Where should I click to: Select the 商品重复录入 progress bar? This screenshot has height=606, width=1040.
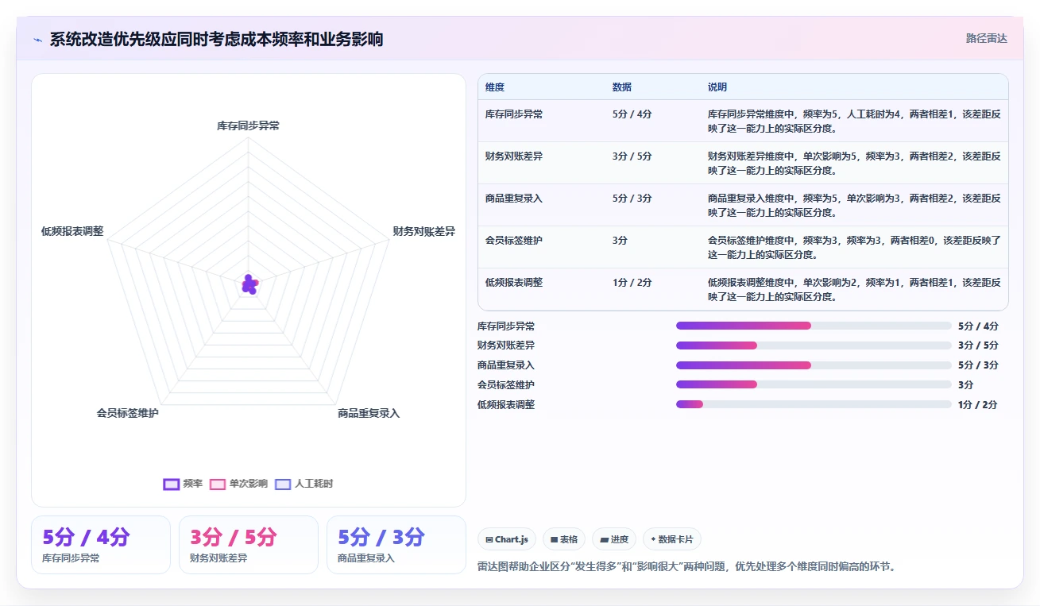(814, 365)
